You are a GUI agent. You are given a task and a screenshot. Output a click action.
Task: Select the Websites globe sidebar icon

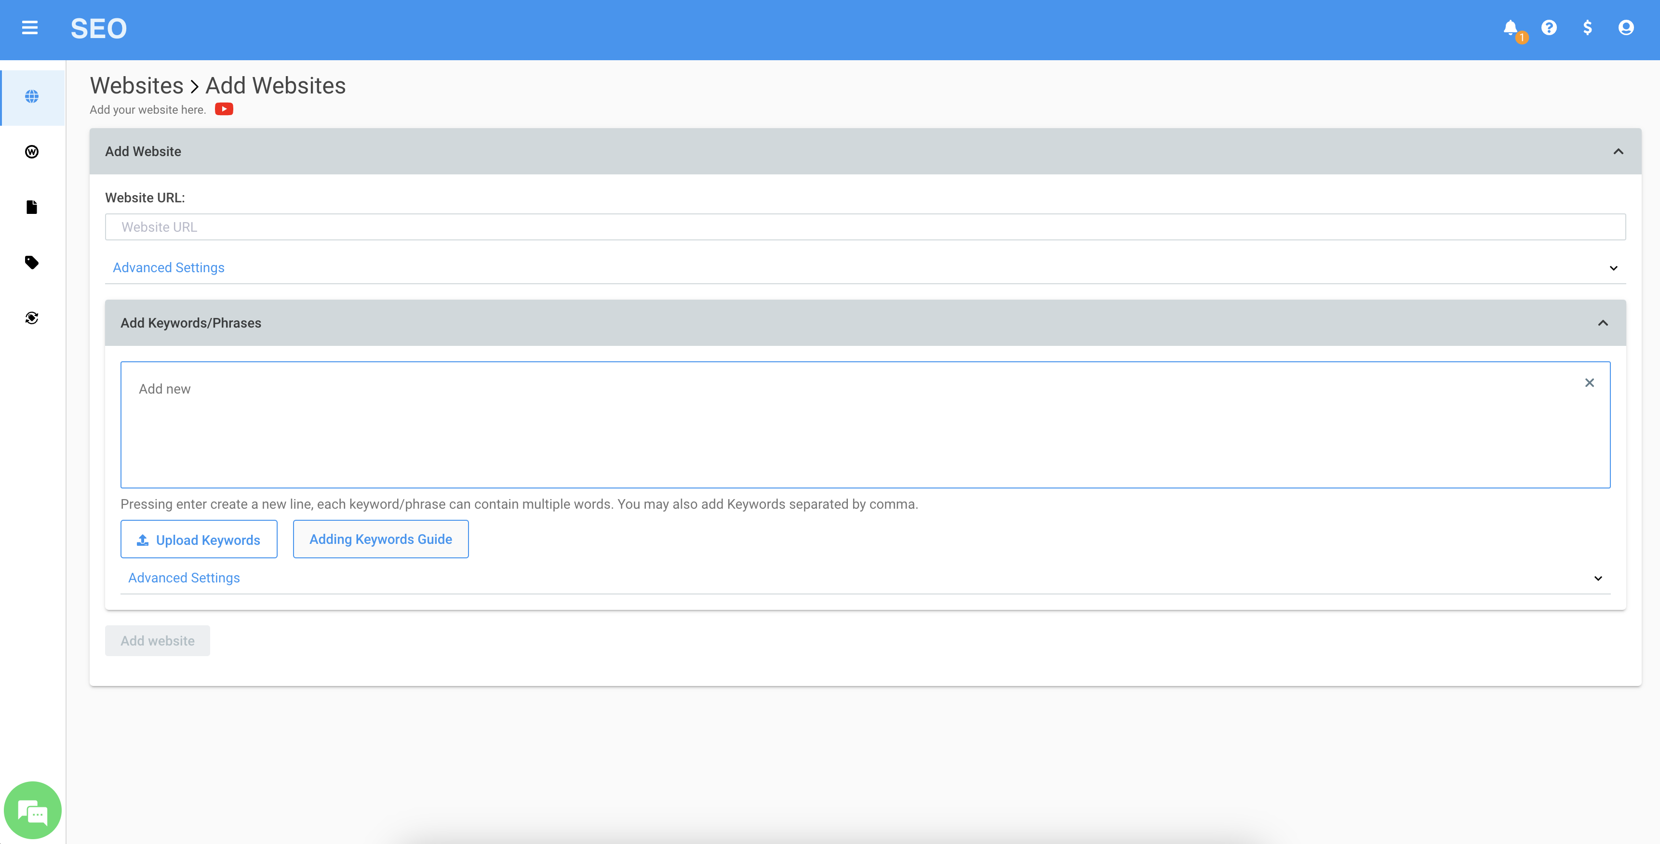pyautogui.click(x=32, y=97)
